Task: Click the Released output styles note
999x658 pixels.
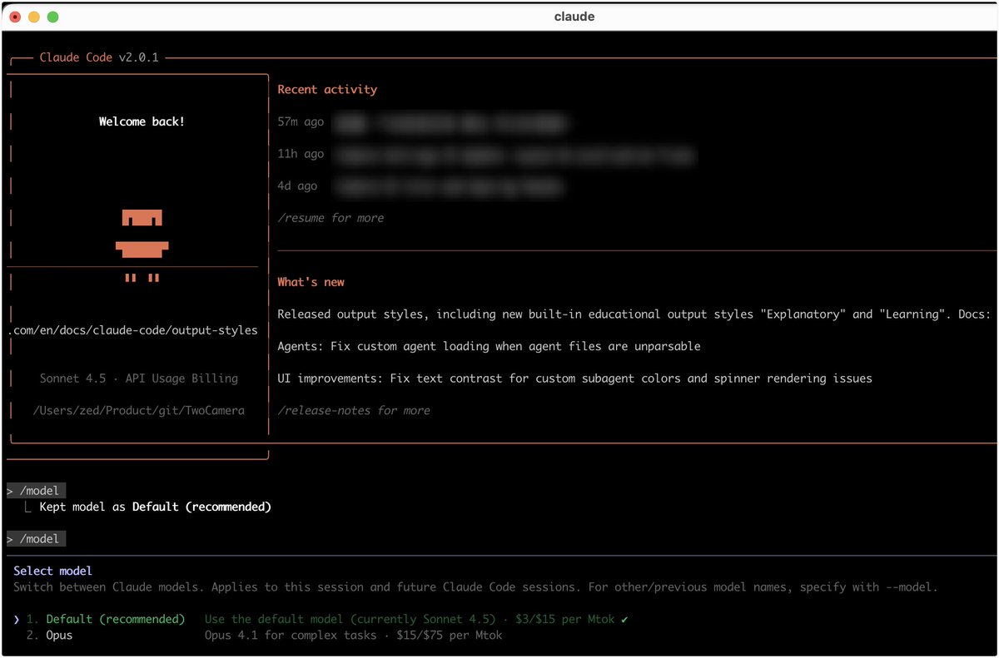Action: click(634, 314)
